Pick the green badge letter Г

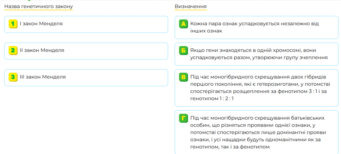[x=183, y=118]
